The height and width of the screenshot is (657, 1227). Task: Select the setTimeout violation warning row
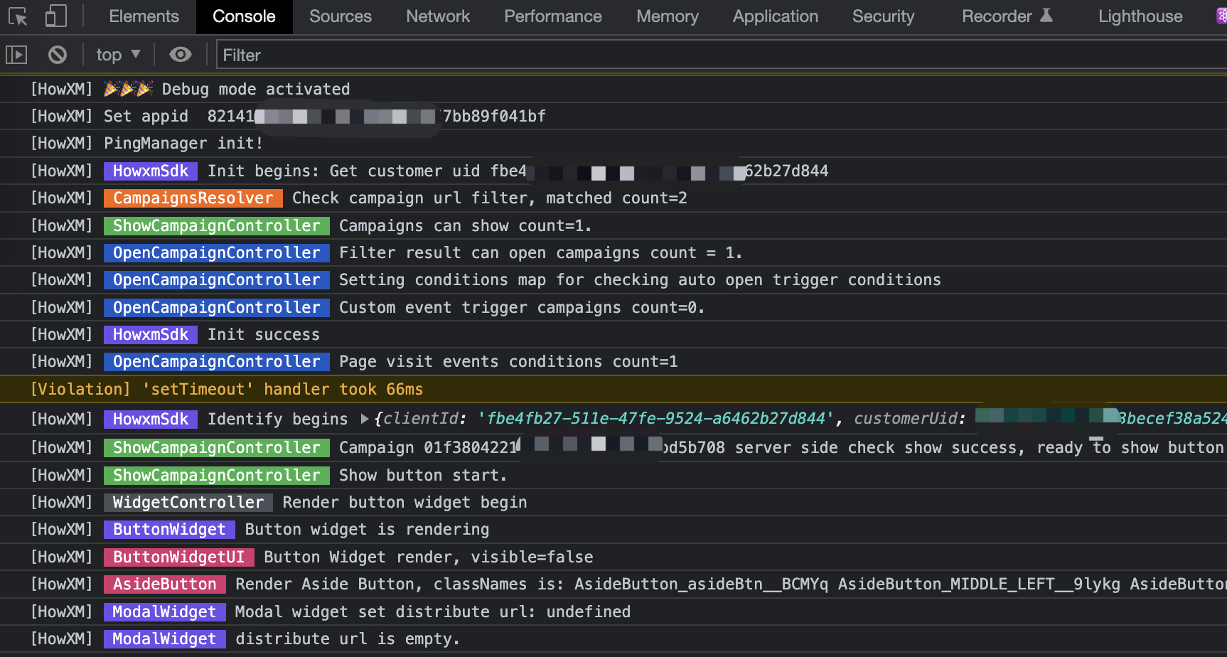tap(227, 390)
